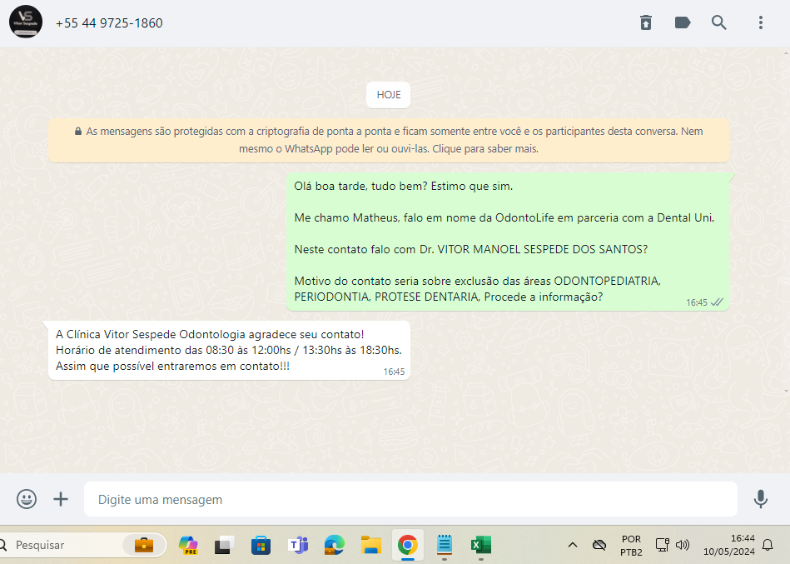This screenshot has height=564, width=790.
Task: Expand hidden system tray icons
Action: coord(573,545)
